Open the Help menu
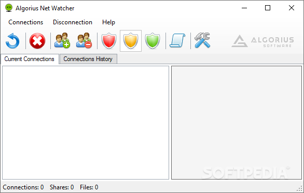Screen dimensions: 304x193 (108, 22)
